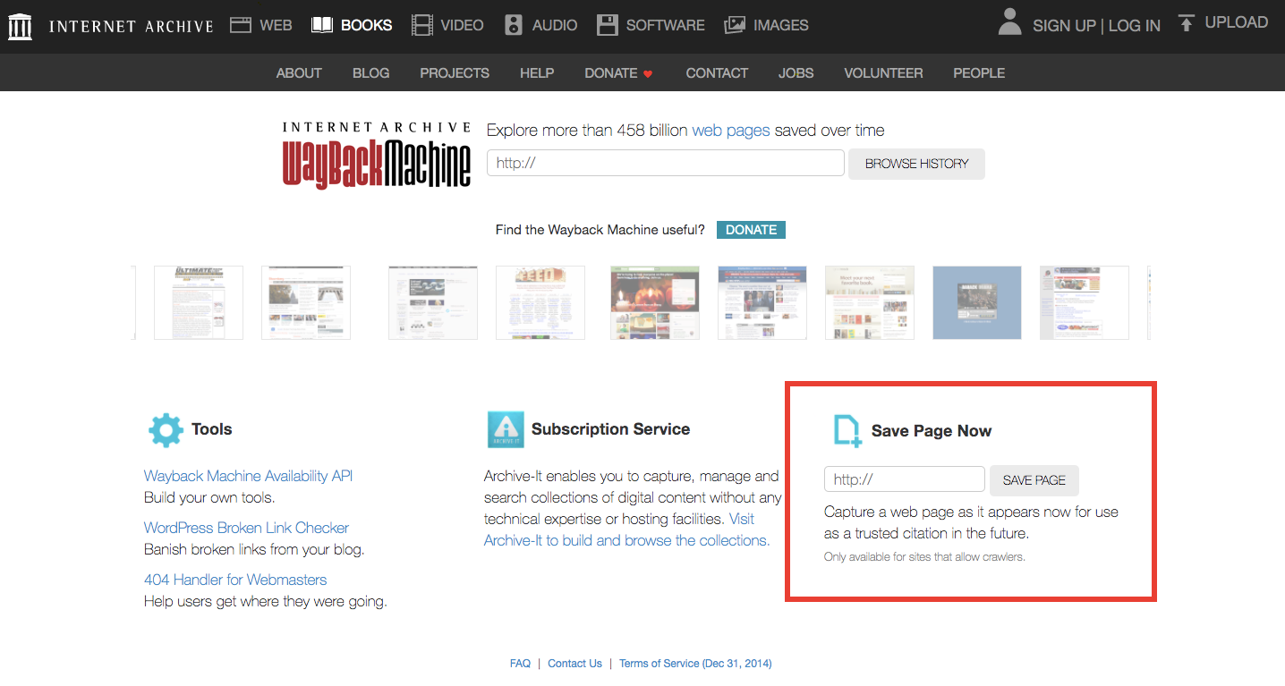Go to the ABOUT menu item
Viewport: 1285px width, 686px height.
299,73
